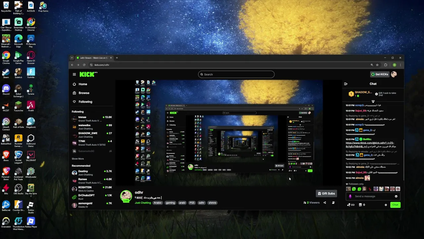This screenshot has height=239, width=424.
Task: Click the gaming tag
Action: (170, 203)
